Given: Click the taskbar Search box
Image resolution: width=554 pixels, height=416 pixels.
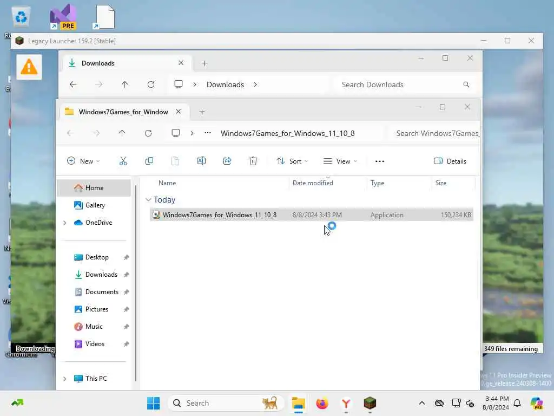Looking at the screenshot, I should 226,403.
